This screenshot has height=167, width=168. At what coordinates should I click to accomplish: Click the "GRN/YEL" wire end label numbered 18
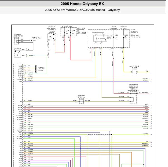coord(145,134)
